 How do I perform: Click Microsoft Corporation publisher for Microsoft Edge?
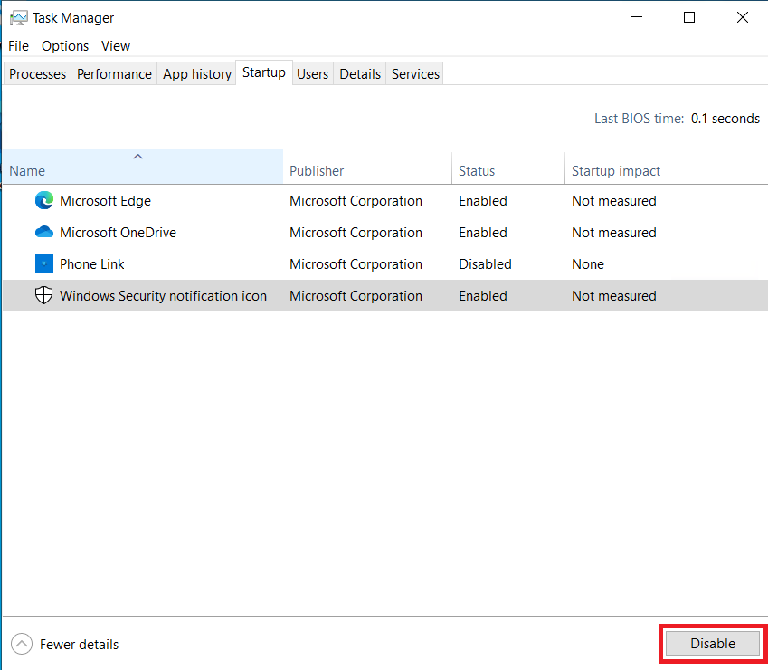[356, 201]
